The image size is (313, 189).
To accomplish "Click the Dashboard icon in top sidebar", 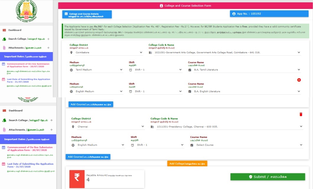I will click(4, 30).
